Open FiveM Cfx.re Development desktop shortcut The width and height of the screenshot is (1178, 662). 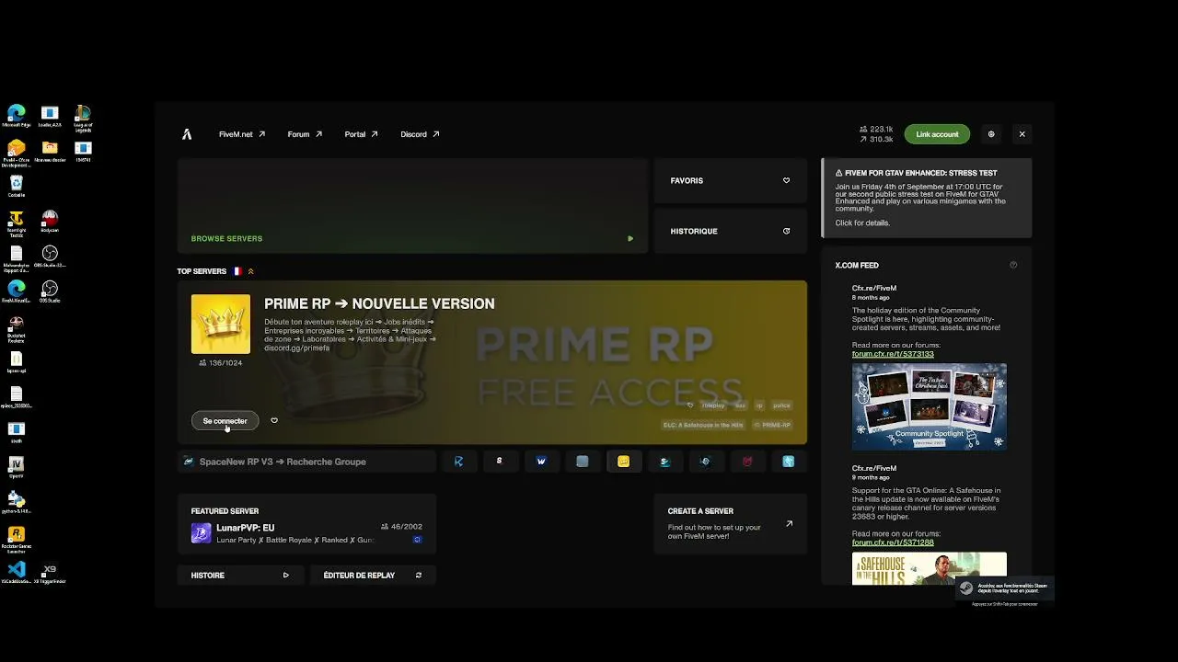click(x=17, y=152)
